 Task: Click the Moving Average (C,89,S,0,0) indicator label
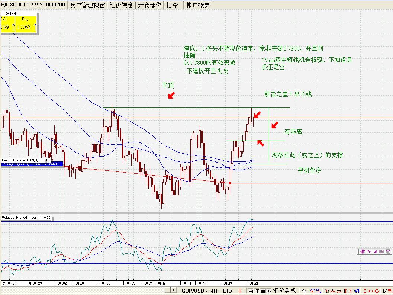22,160
